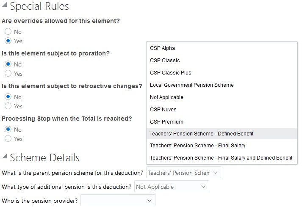The image size is (302, 207).
Task: Collapse the Scheme Details section
Action: tap(4, 158)
